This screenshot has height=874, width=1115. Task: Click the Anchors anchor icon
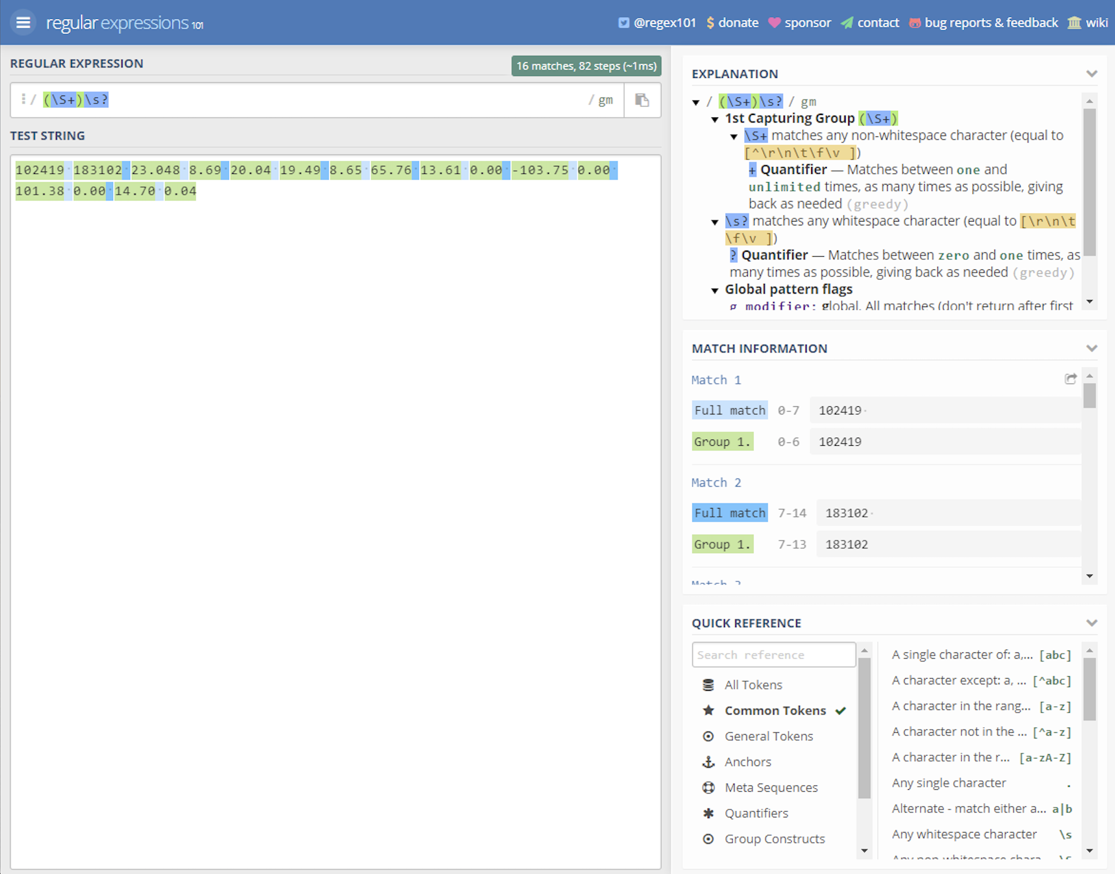[708, 762]
